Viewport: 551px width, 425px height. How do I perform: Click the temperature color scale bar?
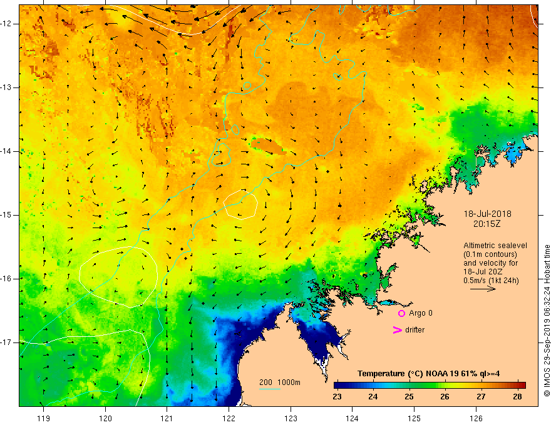click(430, 385)
